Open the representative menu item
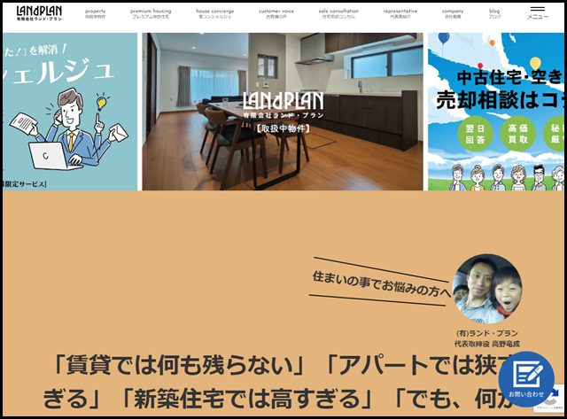The height and width of the screenshot is (419, 567). [400, 14]
